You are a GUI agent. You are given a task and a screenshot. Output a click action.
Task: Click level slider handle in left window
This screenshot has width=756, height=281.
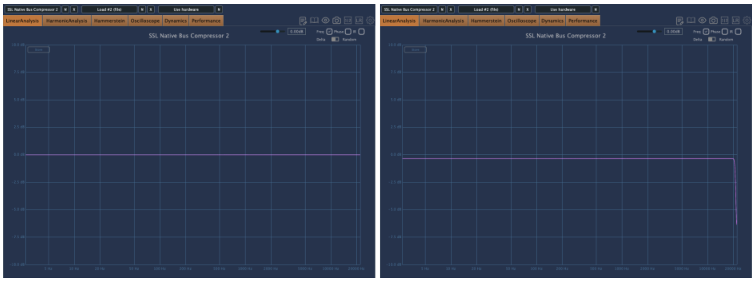[278, 31]
